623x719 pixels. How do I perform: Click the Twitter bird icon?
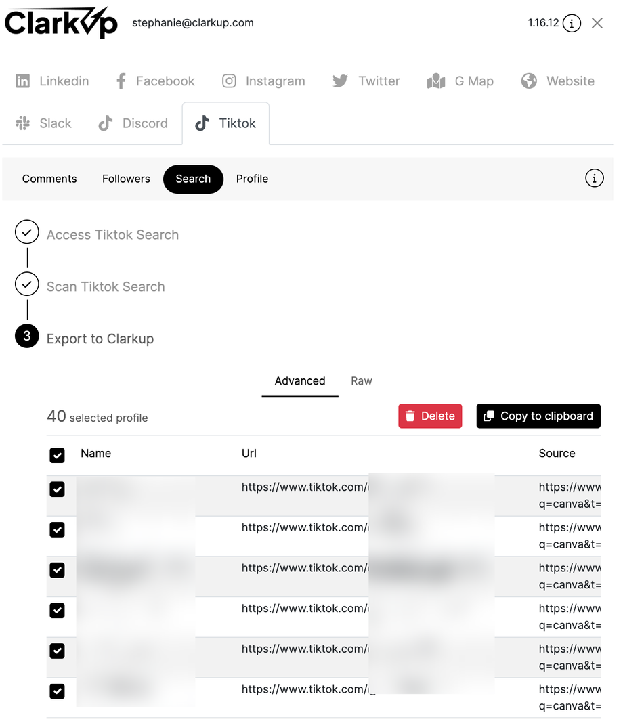click(340, 81)
